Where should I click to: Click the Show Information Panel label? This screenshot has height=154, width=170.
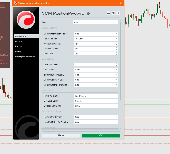[56, 34]
